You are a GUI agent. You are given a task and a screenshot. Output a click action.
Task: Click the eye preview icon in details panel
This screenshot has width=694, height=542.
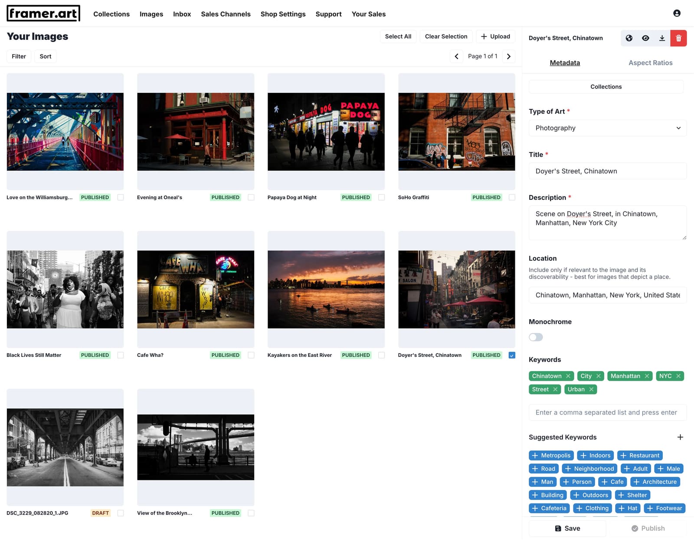[x=645, y=38]
